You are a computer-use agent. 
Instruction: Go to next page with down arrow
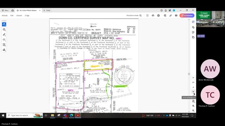(x=193, y=92)
